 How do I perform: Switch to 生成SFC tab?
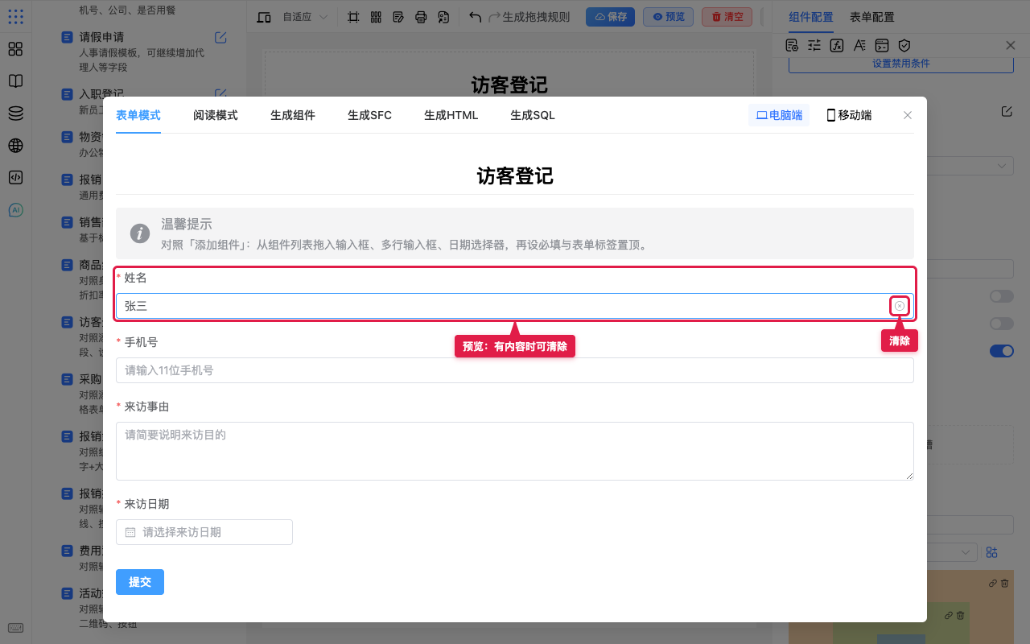coord(369,115)
